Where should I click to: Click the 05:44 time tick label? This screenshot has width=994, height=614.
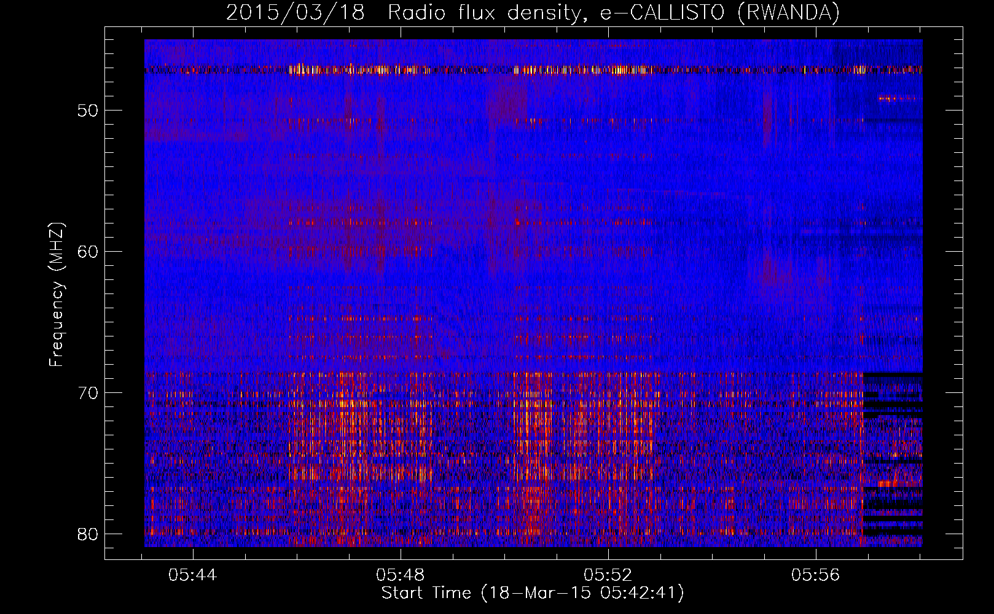(193, 575)
